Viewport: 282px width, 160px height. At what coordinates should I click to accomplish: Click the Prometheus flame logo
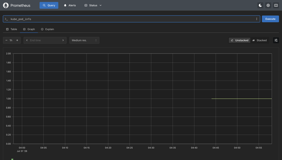click(x=6, y=5)
